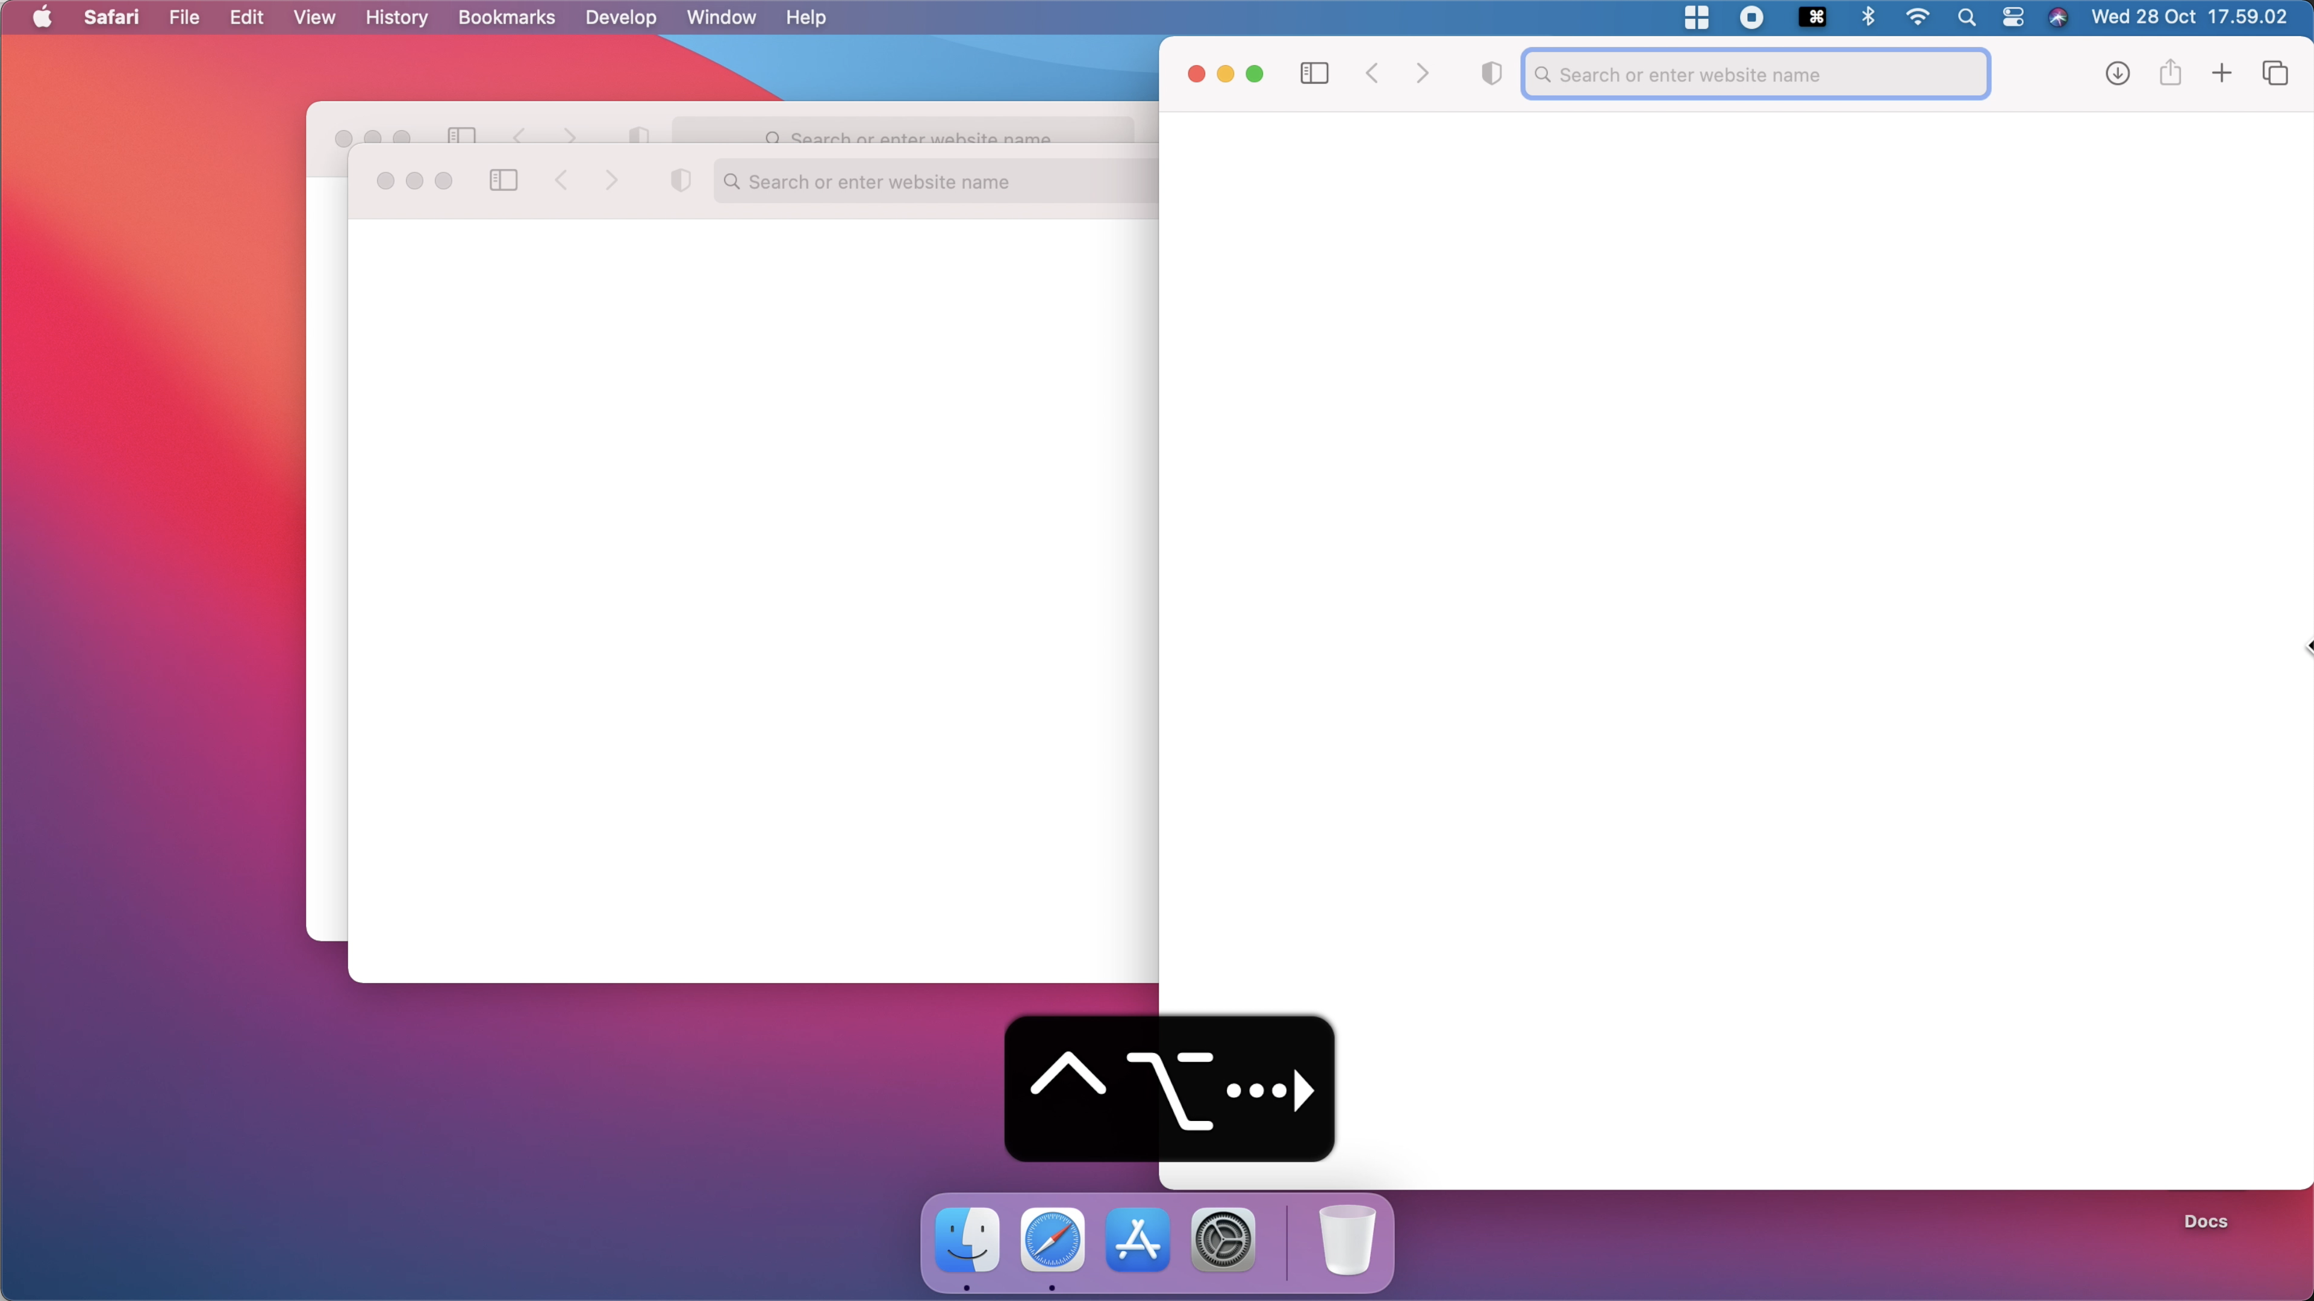The height and width of the screenshot is (1301, 2314).
Task: Click the Share icon in the toolbar
Action: pyautogui.click(x=2170, y=73)
